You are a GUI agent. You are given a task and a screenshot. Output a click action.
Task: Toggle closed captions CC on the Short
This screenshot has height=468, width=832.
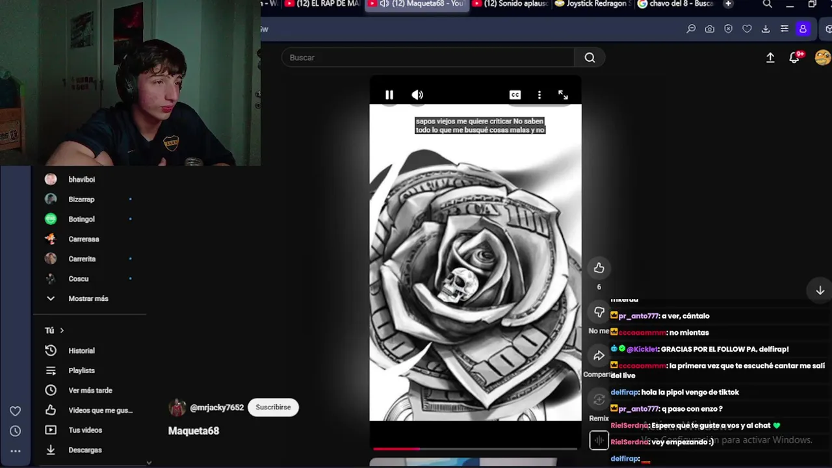(515, 95)
